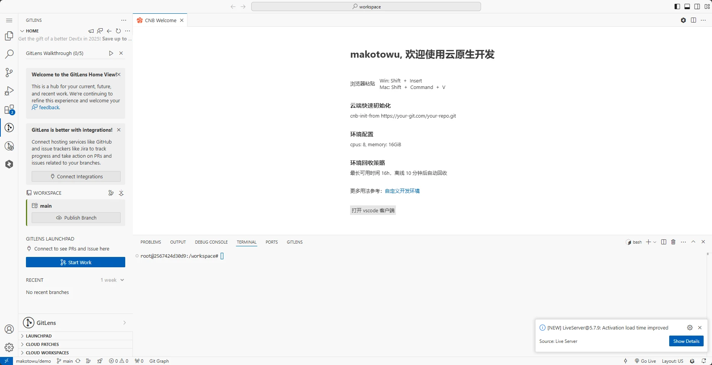Open editor more actions ellipsis
Screen dimensions: 712x365
click(x=703, y=20)
